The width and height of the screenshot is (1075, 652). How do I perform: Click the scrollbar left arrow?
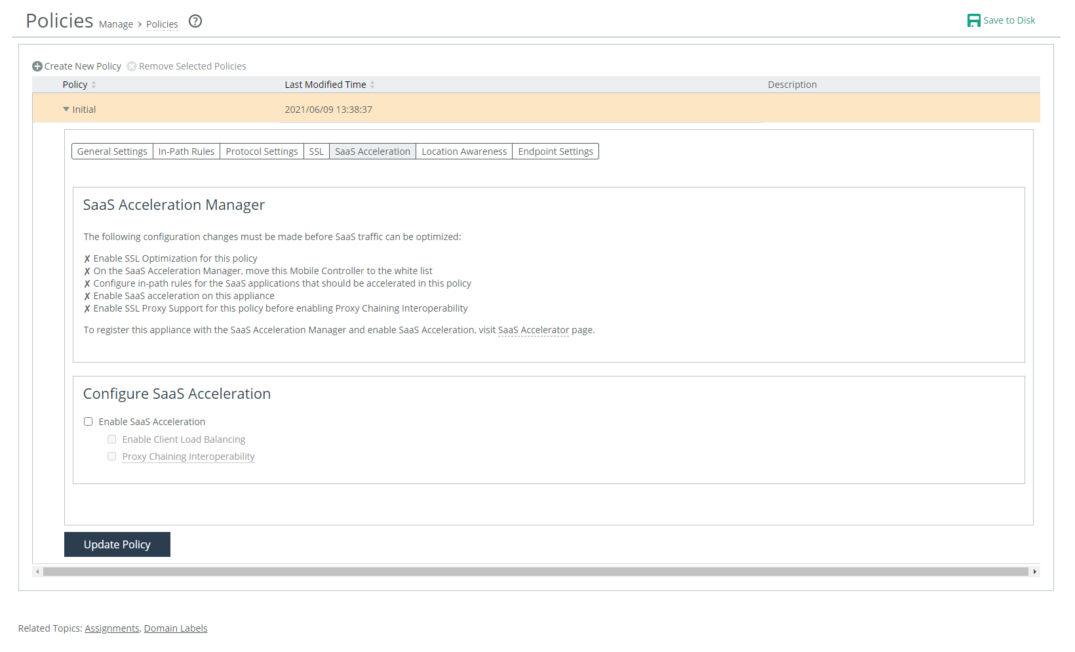37,572
